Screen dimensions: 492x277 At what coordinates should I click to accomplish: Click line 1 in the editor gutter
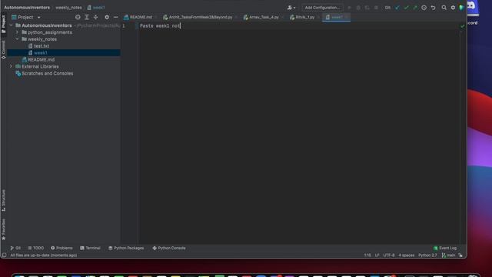(123, 26)
